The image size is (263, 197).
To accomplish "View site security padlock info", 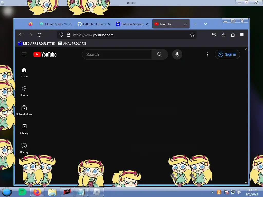I will 68,35.
